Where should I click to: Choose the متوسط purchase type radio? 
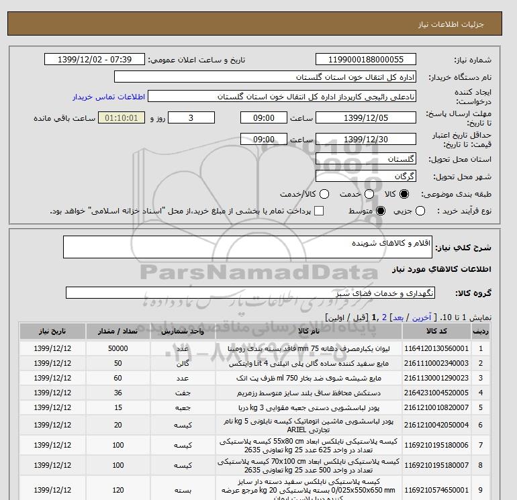[381, 211]
